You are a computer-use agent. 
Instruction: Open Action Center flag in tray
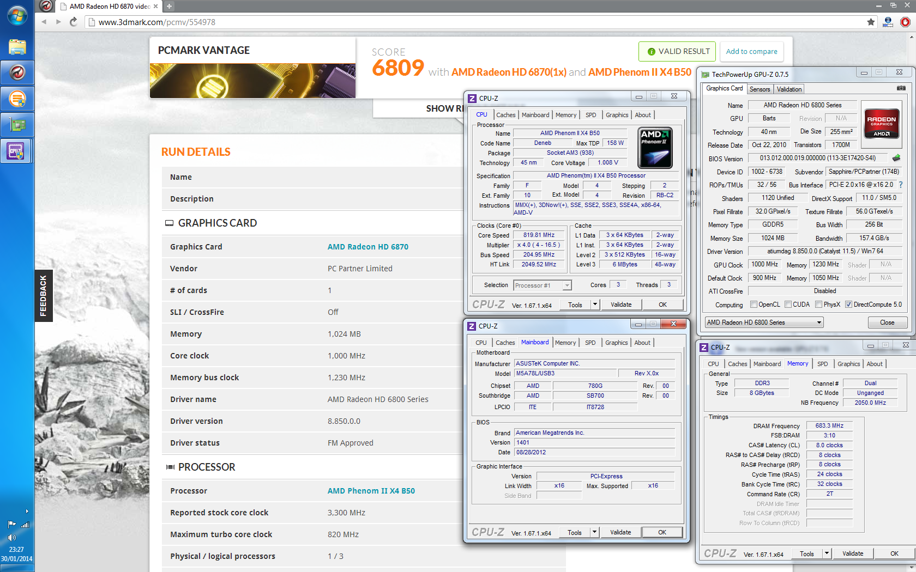pyautogui.click(x=12, y=525)
